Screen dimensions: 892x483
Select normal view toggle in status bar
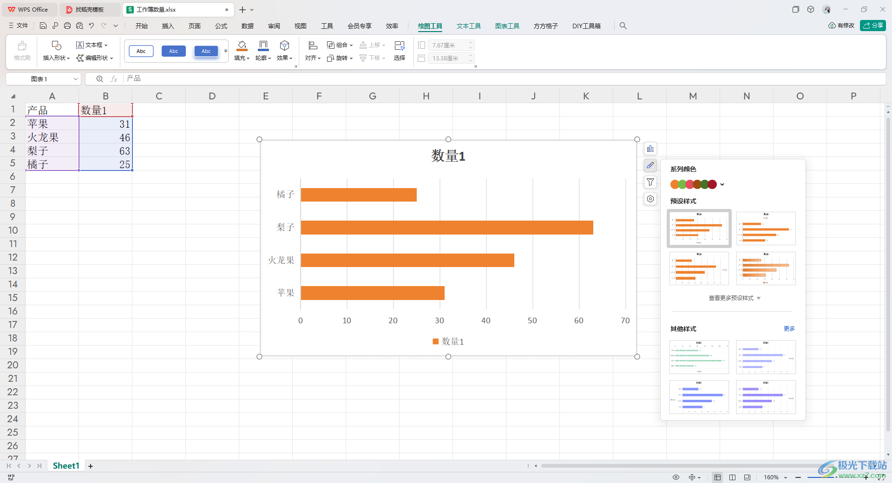click(x=718, y=477)
